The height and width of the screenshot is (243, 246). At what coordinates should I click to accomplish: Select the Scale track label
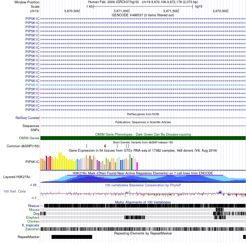35,6
